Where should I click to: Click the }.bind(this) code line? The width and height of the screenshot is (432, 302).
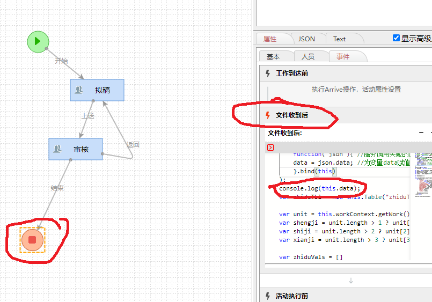(314, 171)
